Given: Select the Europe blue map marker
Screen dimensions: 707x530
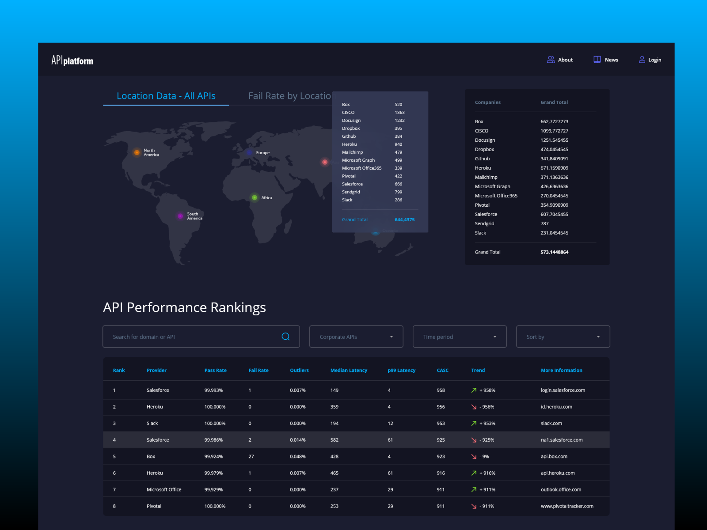Looking at the screenshot, I should [249, 152].
